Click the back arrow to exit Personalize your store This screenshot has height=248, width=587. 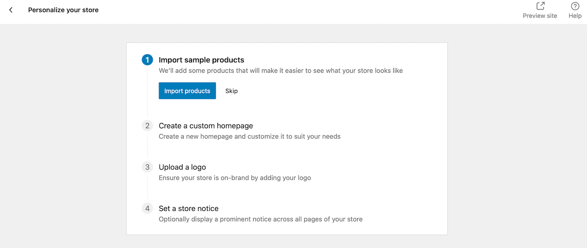[10, 10]
